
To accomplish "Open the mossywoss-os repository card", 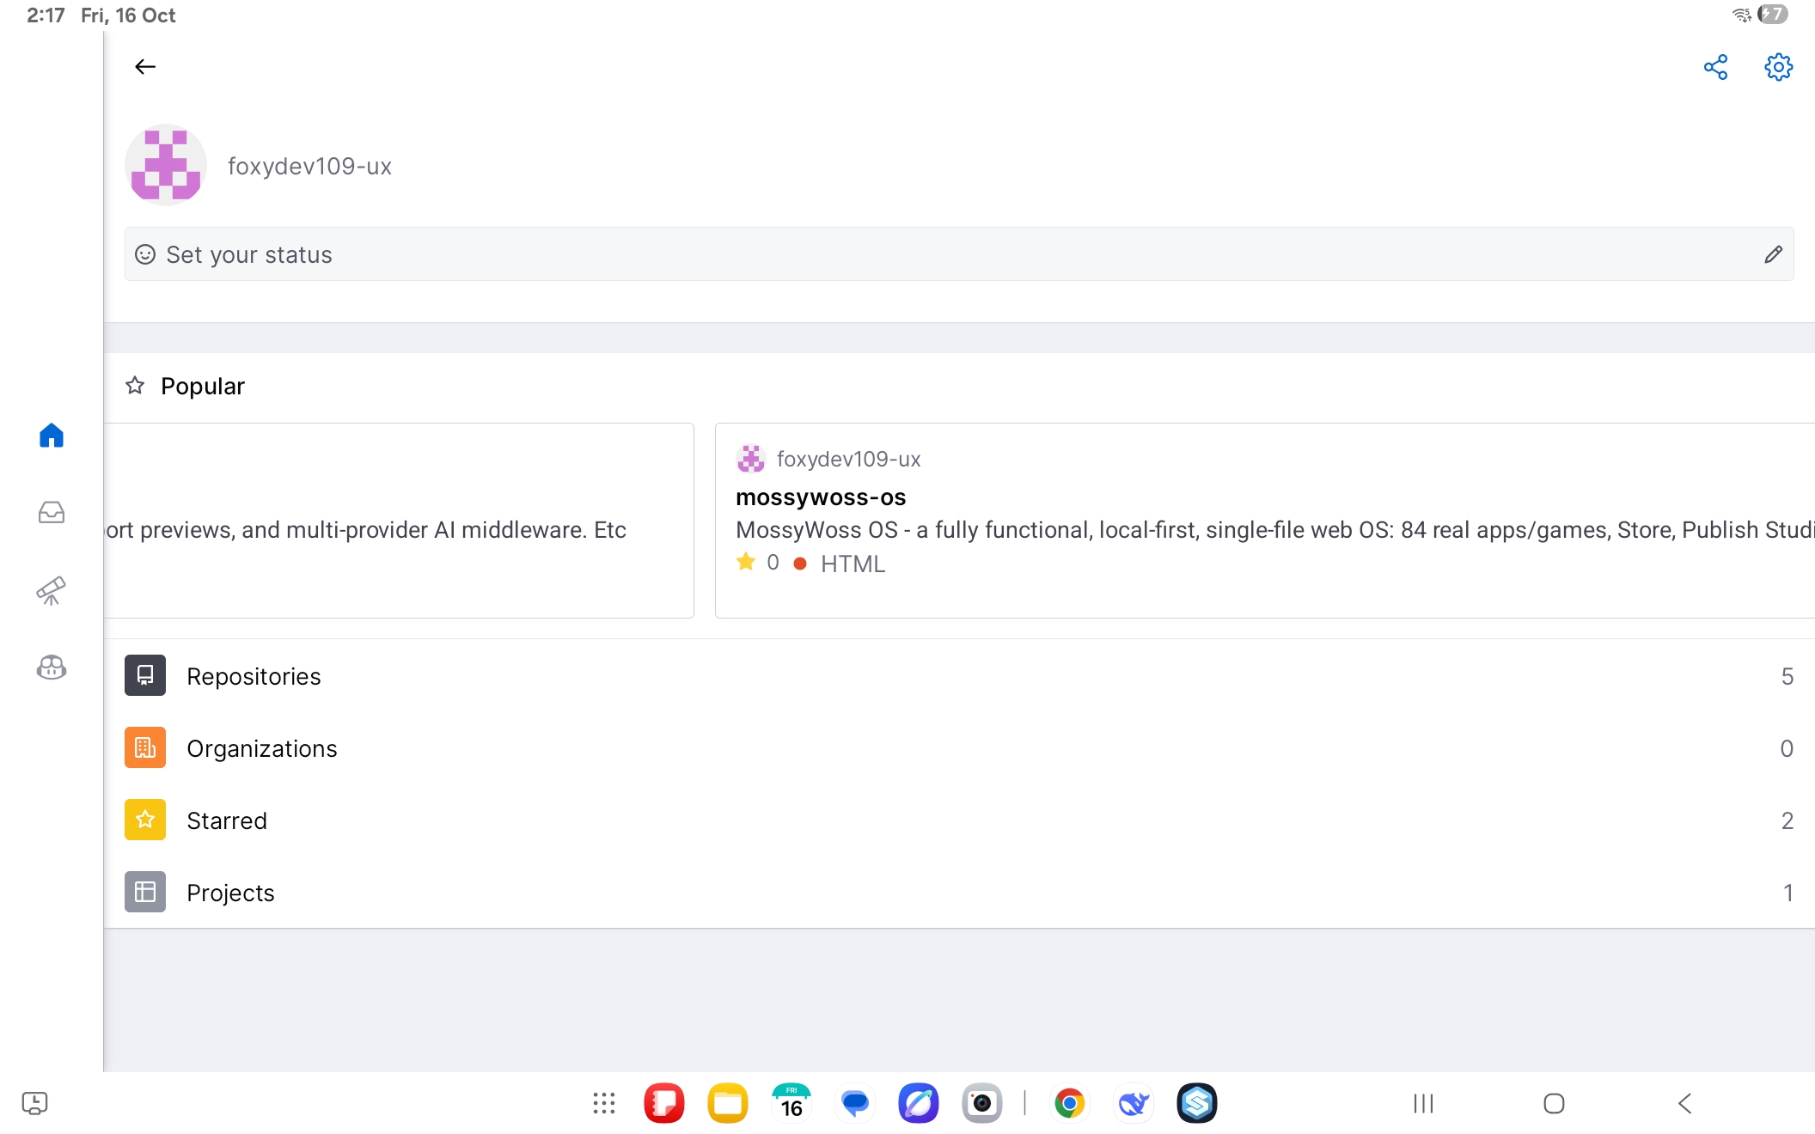I will pyautogui.click(x=1265, y=521).
